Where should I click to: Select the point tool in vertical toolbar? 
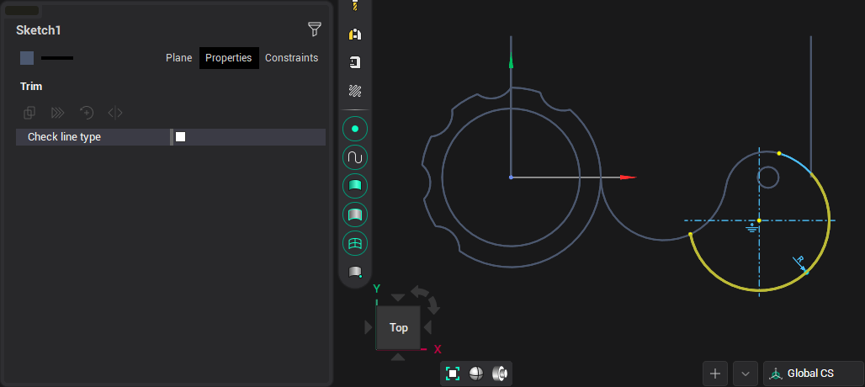355,129
